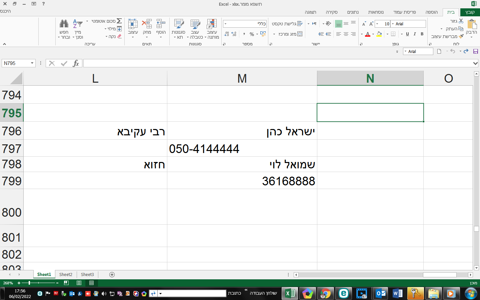The width and height of the screenshot is (480, 300).
Task: Open Cell Styles (סגנונות תא)
Action: (179, 29)
